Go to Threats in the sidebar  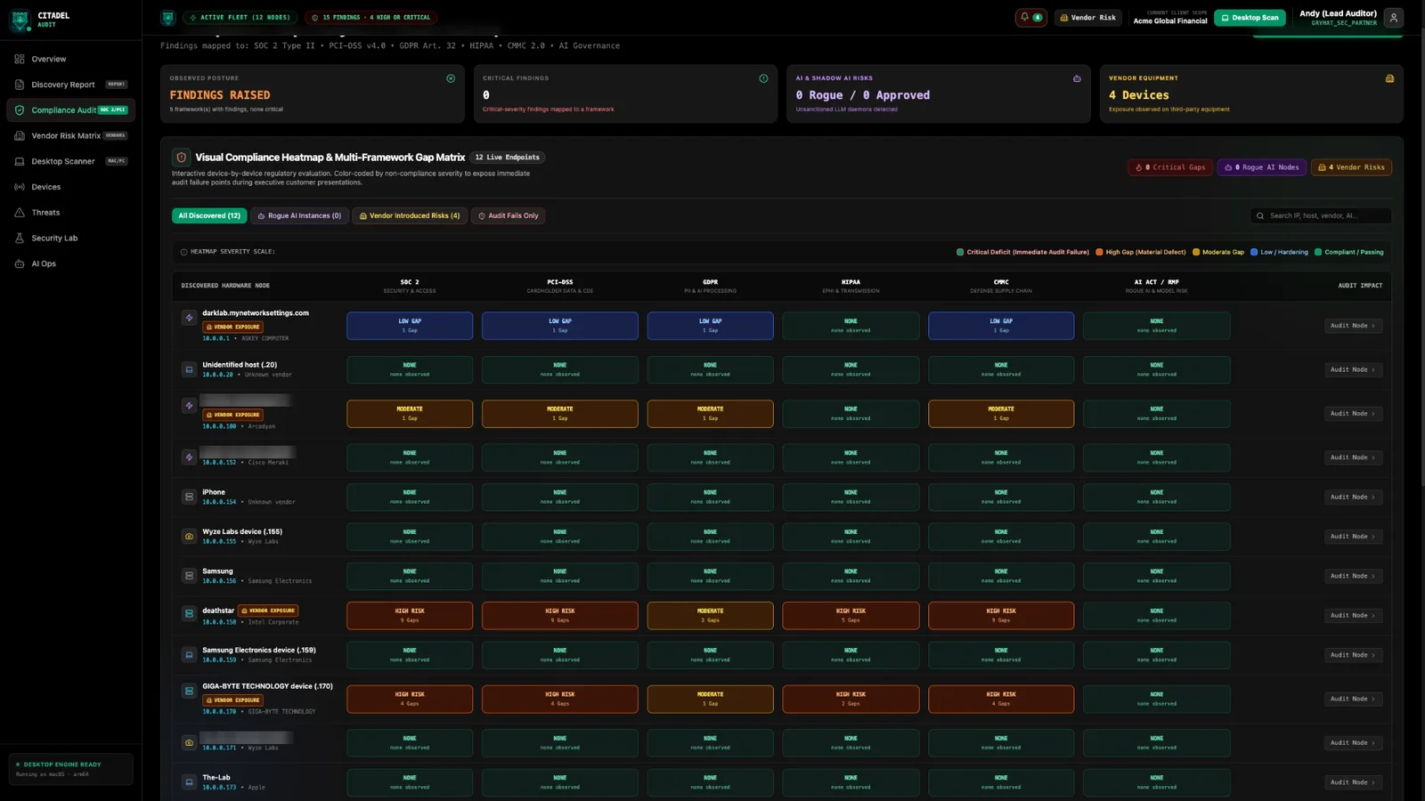(45, 213)
